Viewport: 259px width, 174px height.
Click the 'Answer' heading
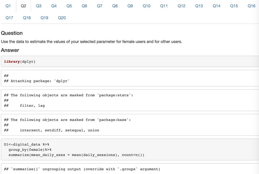pyautogui.click(x=10, y=50)
